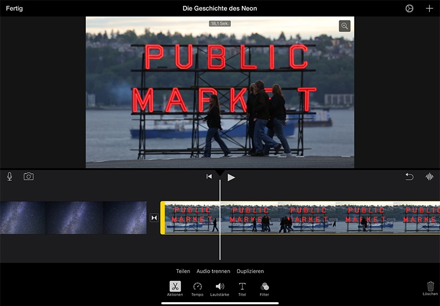Click the 18,1 Sek. duration label
This screenshot has height=306, width=440.
point(219,24)
